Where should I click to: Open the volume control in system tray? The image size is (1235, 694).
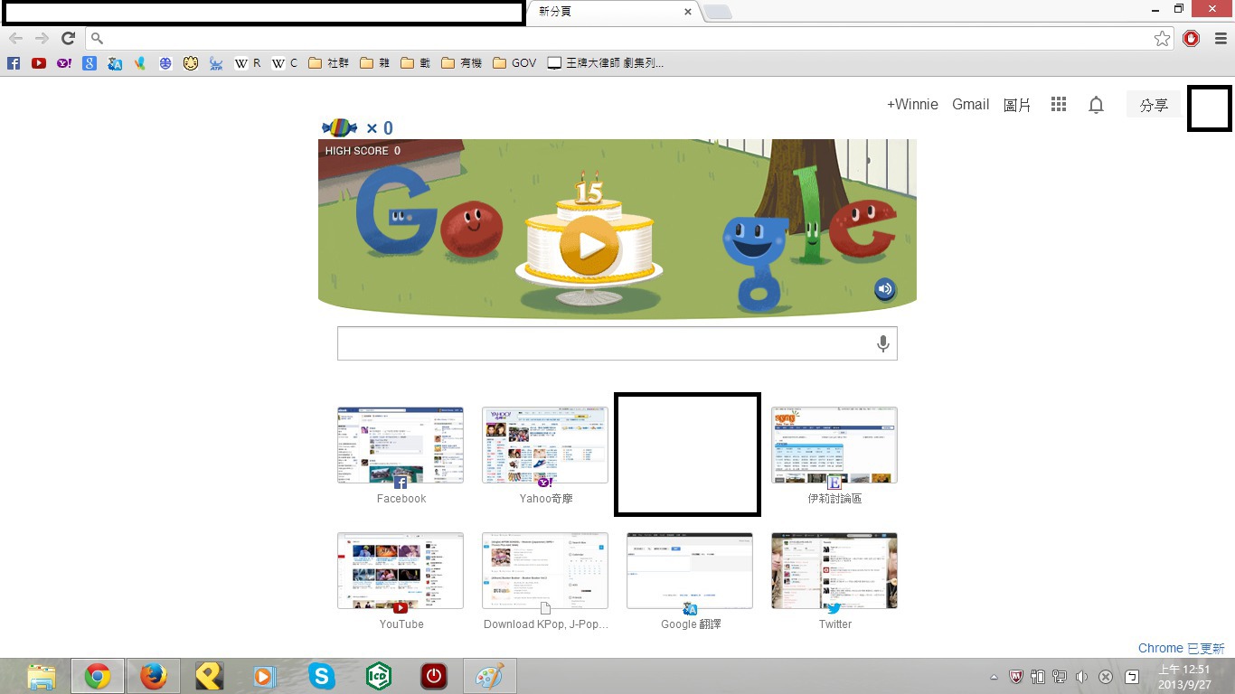coord(1082,676)
